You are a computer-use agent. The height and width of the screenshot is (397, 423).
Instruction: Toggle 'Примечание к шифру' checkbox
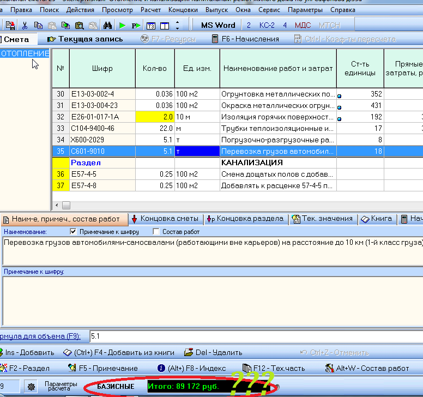pos(74,232)
